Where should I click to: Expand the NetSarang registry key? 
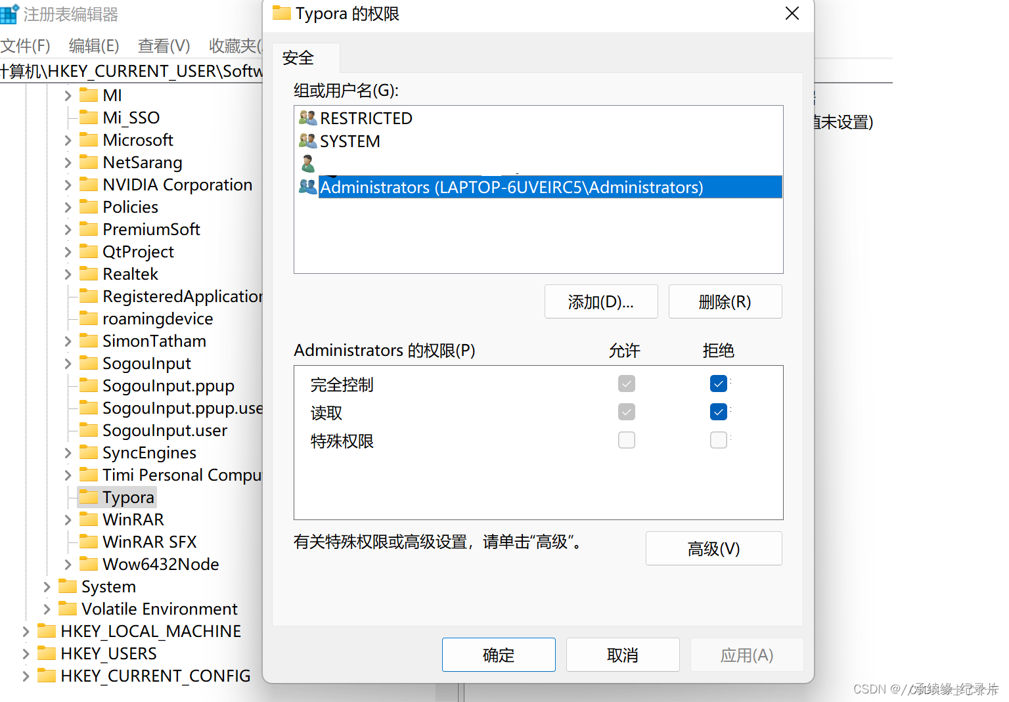tap(68, 162)
